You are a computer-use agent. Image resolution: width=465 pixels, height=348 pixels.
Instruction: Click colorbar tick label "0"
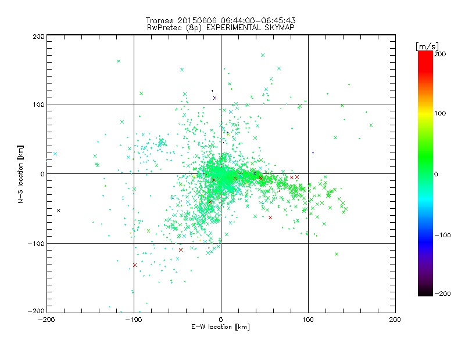[436, 174]
